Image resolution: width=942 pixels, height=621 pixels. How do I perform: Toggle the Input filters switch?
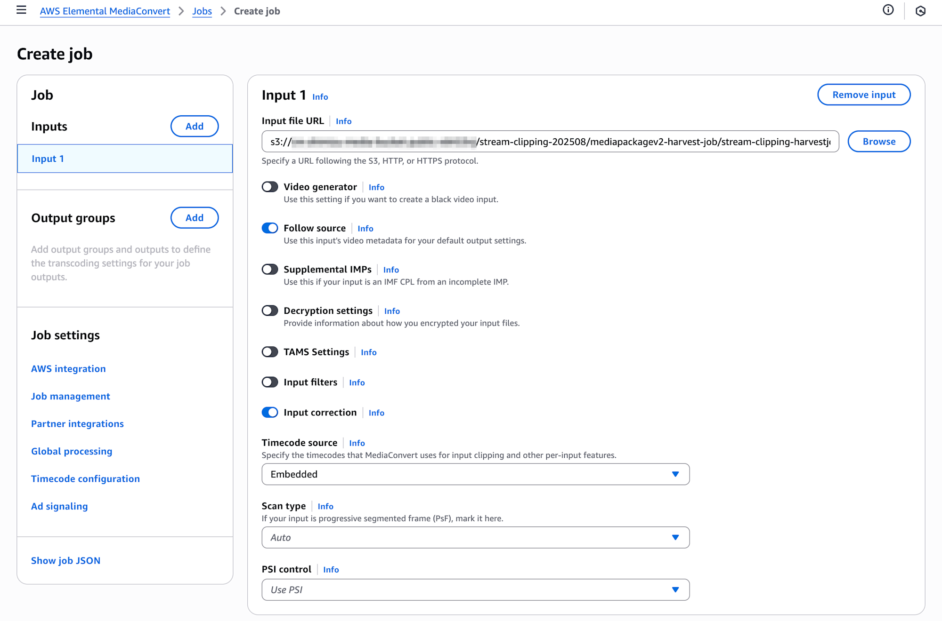click(270, 382)
